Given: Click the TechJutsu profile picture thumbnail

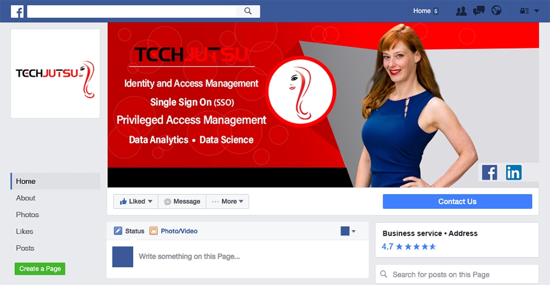Looking at the screenshot, I should [56, 74].
